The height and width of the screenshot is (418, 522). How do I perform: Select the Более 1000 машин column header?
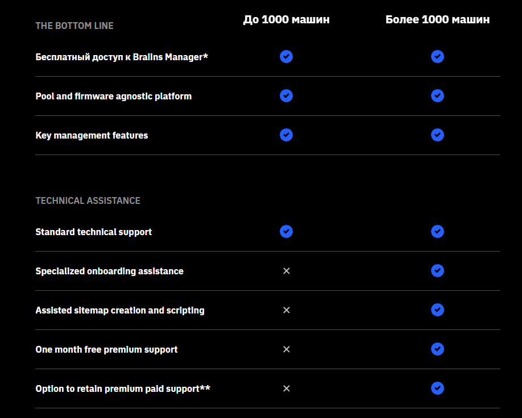click(x=437, y=20)
